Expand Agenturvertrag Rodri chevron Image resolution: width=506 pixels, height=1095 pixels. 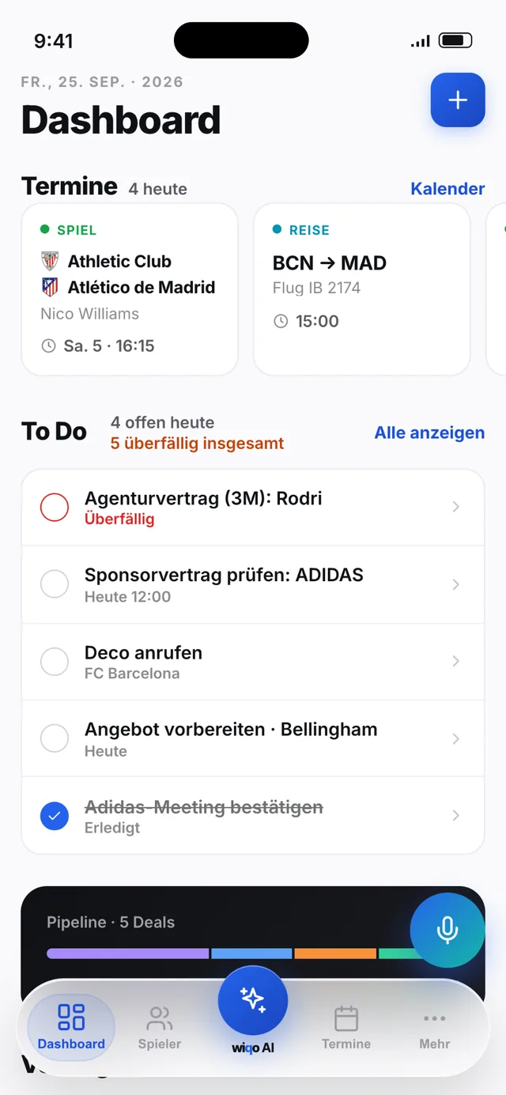point(455,507)
